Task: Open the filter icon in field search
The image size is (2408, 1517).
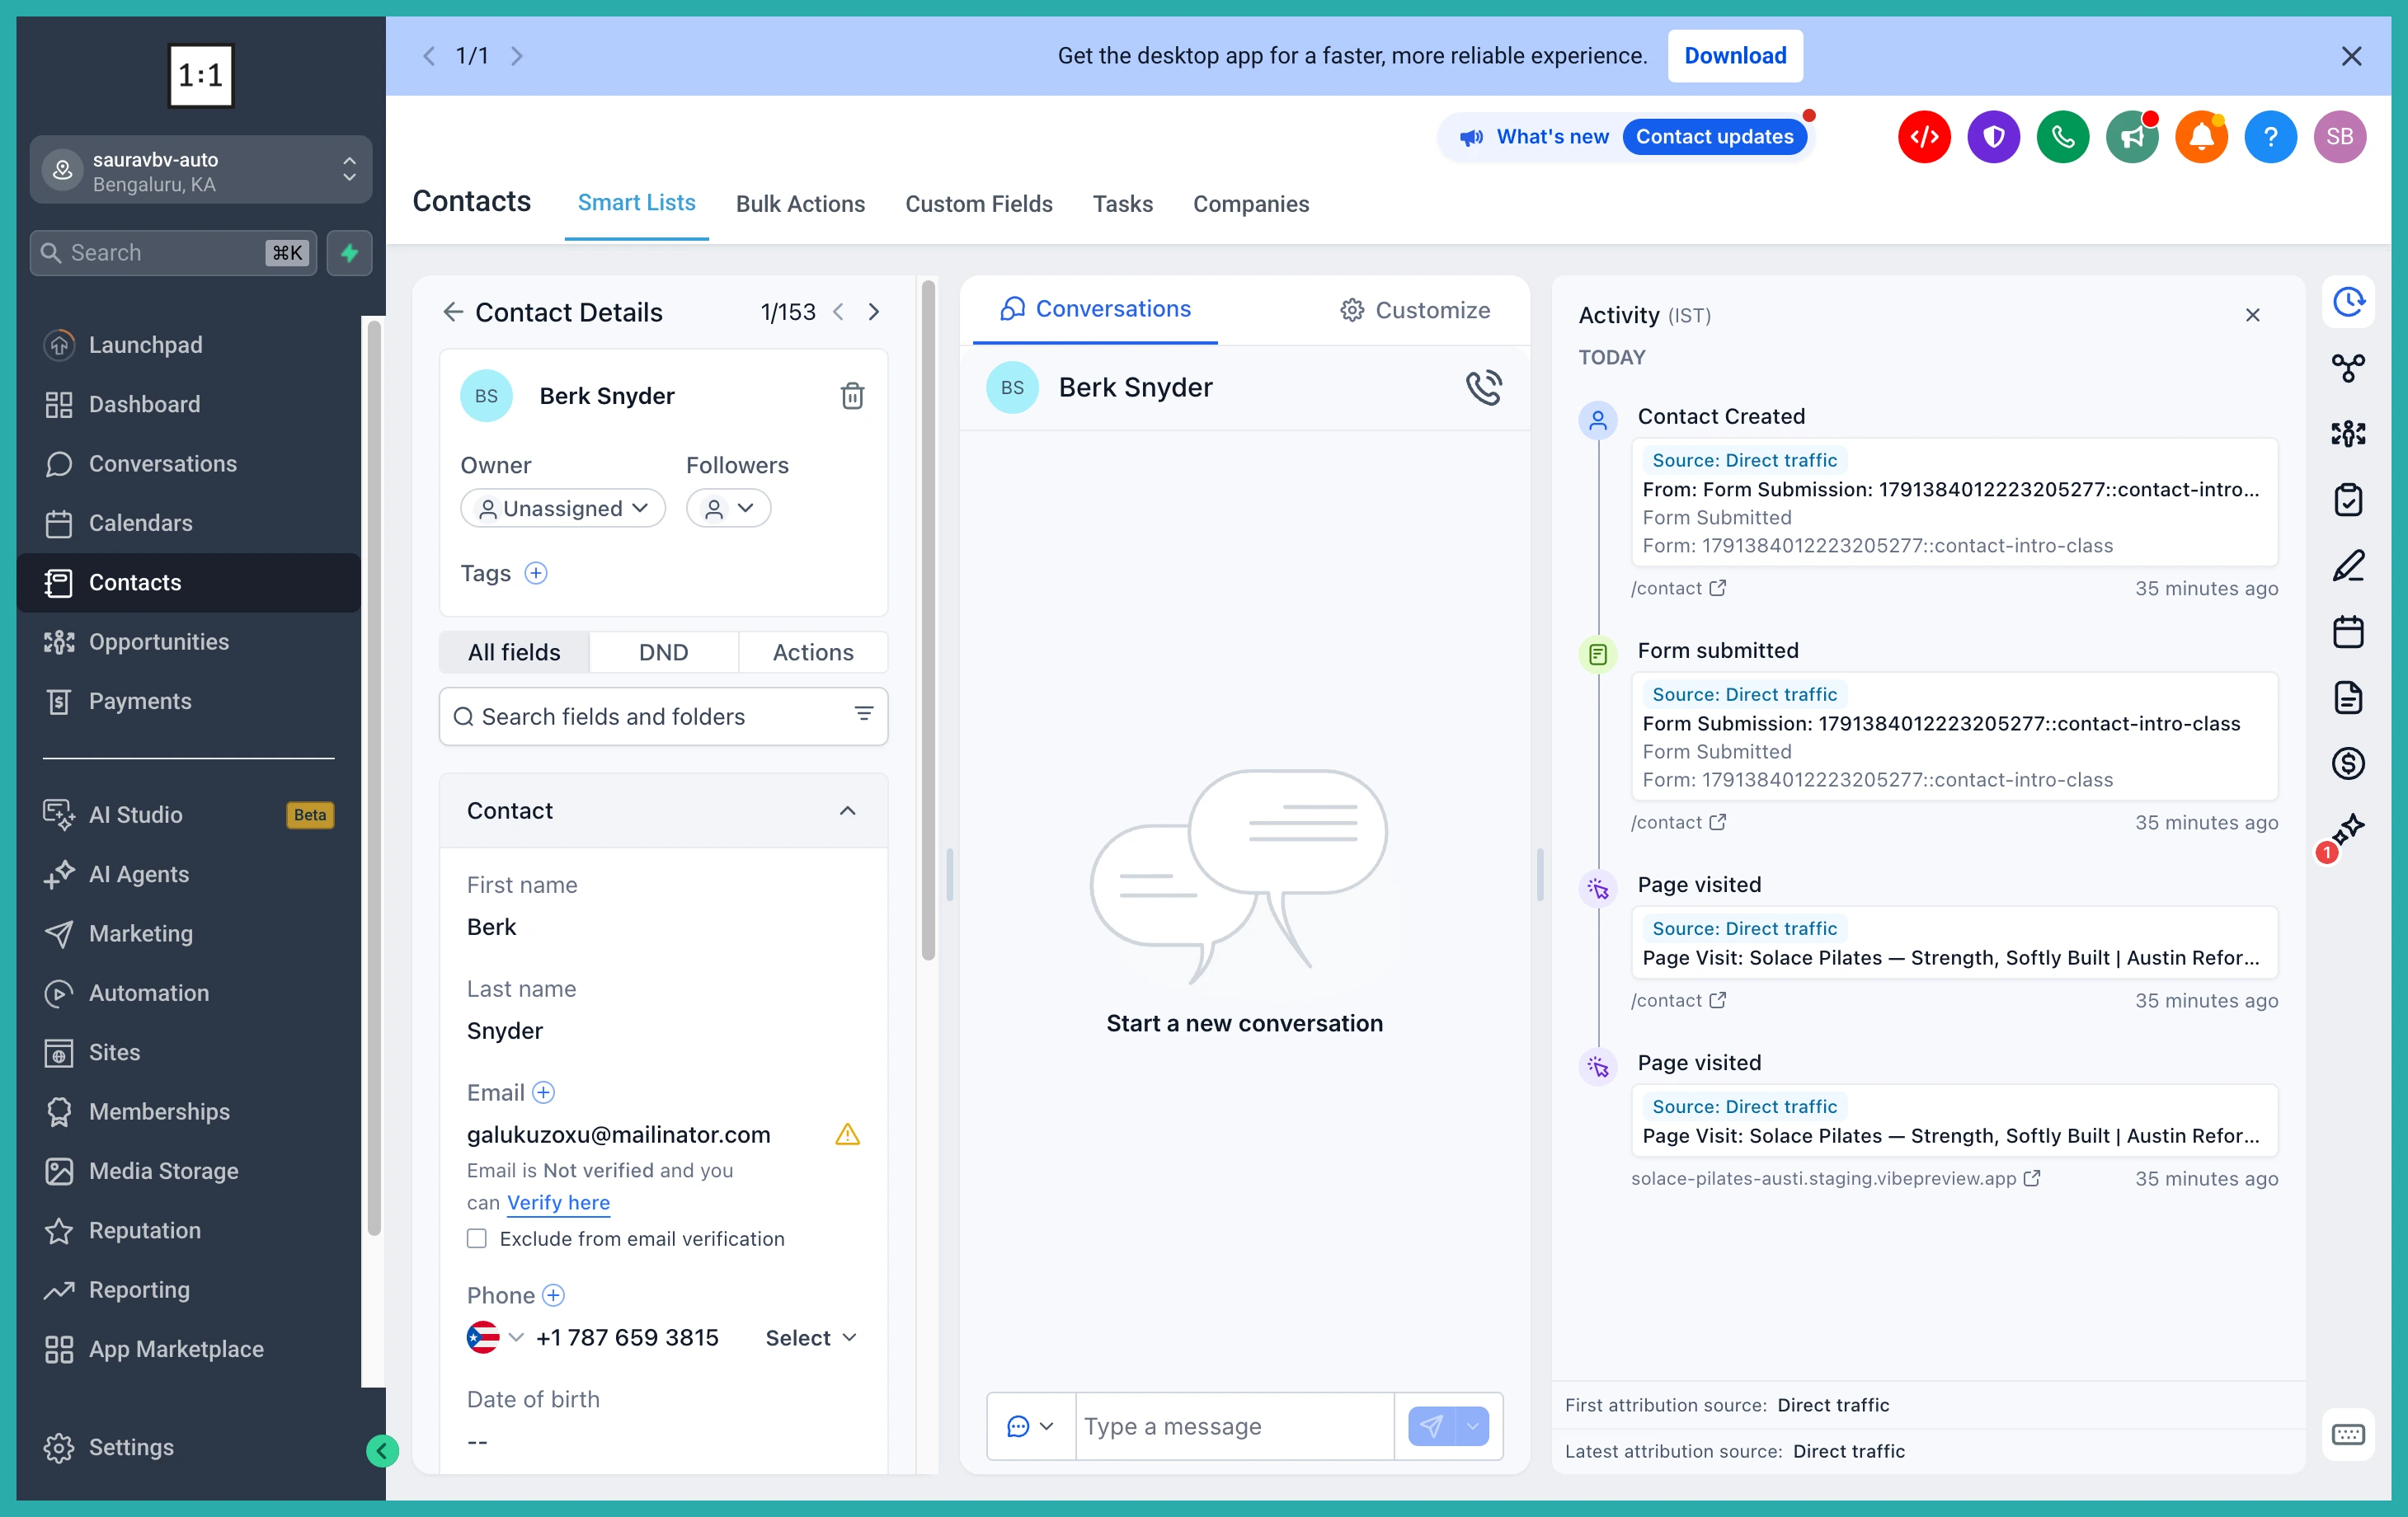Action: pyautogui.click(x=863, y=714)
